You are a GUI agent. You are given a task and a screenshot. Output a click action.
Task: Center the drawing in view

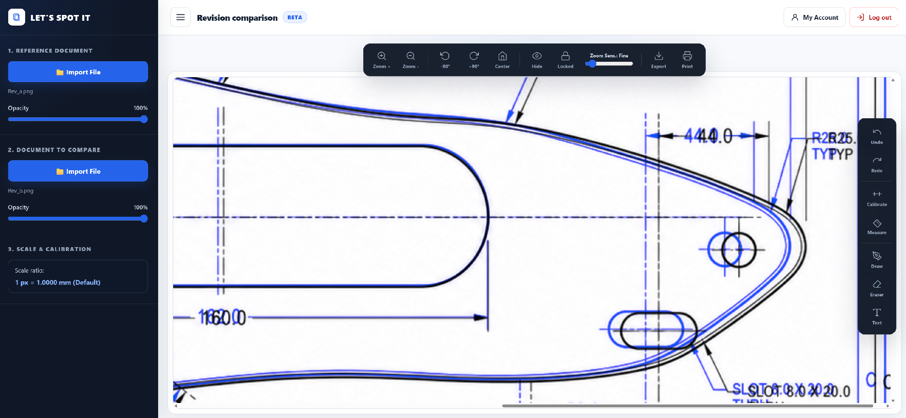(502, 60)
